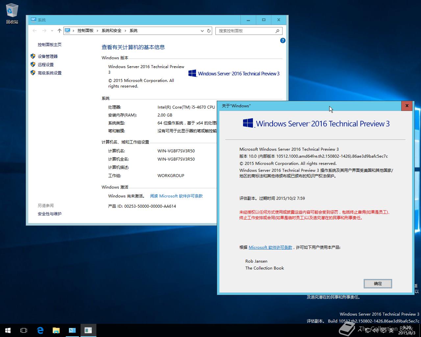Click the computer icon in the address bar
The height and width of the screenshot is (337, 421).
tap(67, 31)
